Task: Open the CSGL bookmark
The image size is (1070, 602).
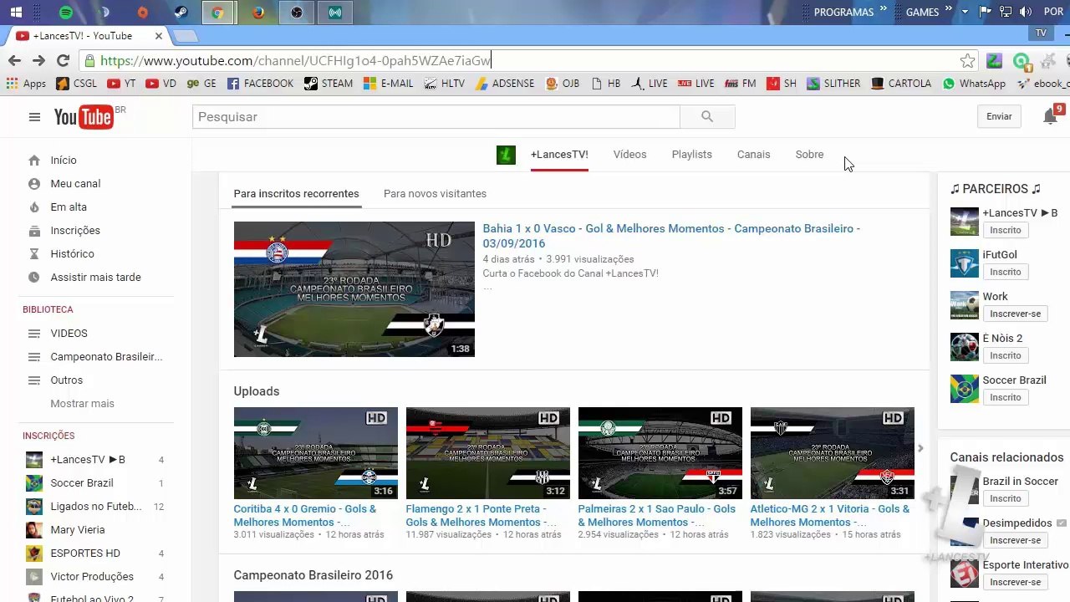Action: pyautogui.click(x=76, y=84)
